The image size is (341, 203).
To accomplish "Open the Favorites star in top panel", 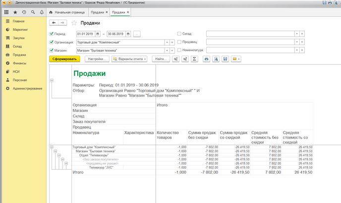I will click(x=15, y=11).
